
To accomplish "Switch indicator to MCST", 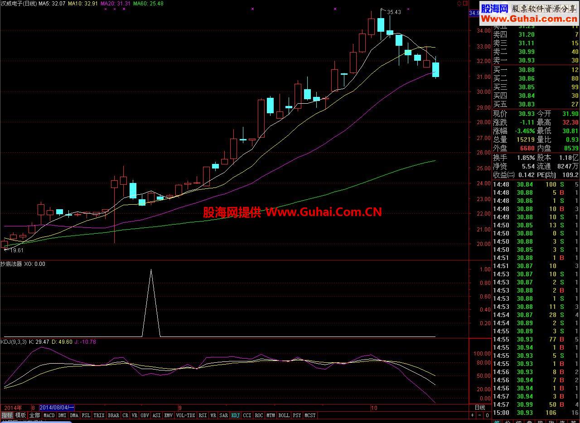I will click(310, 415).
